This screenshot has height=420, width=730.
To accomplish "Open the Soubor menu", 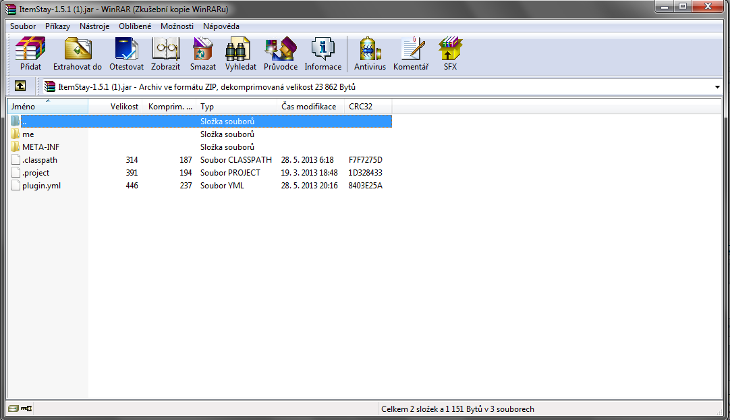I will click(x=23, y=26).
